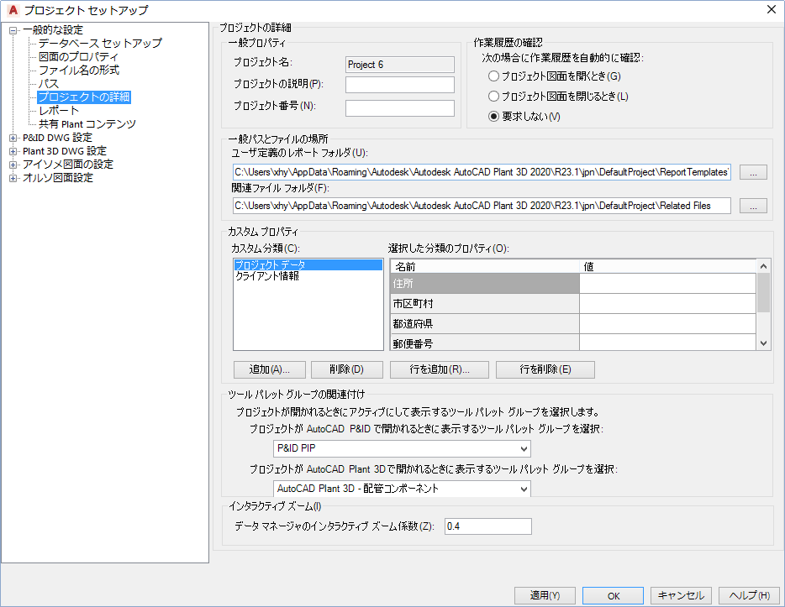Browse for the user-defined report folder

pos(753,172)
